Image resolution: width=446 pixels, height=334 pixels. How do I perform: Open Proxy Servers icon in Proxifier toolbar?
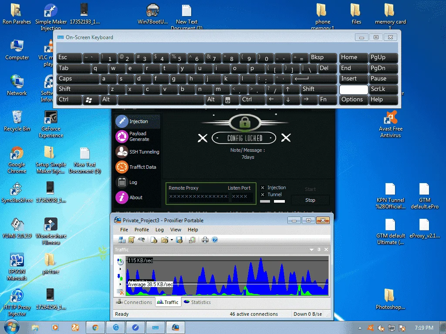[122, 240]
